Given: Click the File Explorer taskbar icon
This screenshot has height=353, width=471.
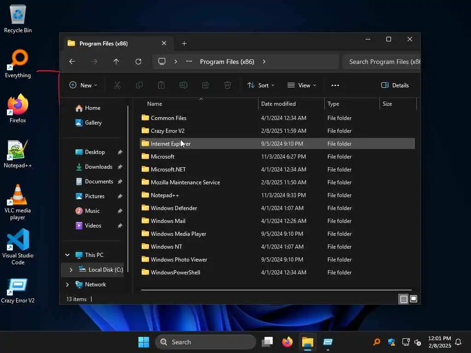Looking at the screenshot, I should tap(308, 342).
